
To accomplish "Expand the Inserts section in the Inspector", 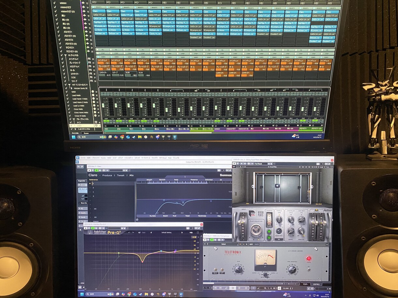I will click(83, 213).
